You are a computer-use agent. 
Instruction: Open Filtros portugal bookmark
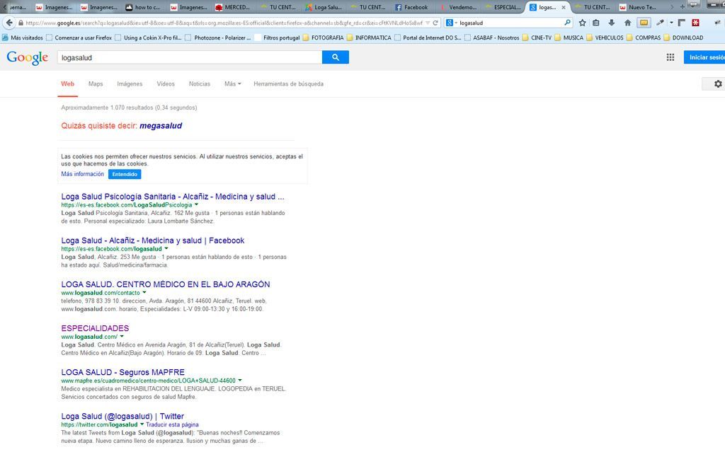(x=277, y=38)
